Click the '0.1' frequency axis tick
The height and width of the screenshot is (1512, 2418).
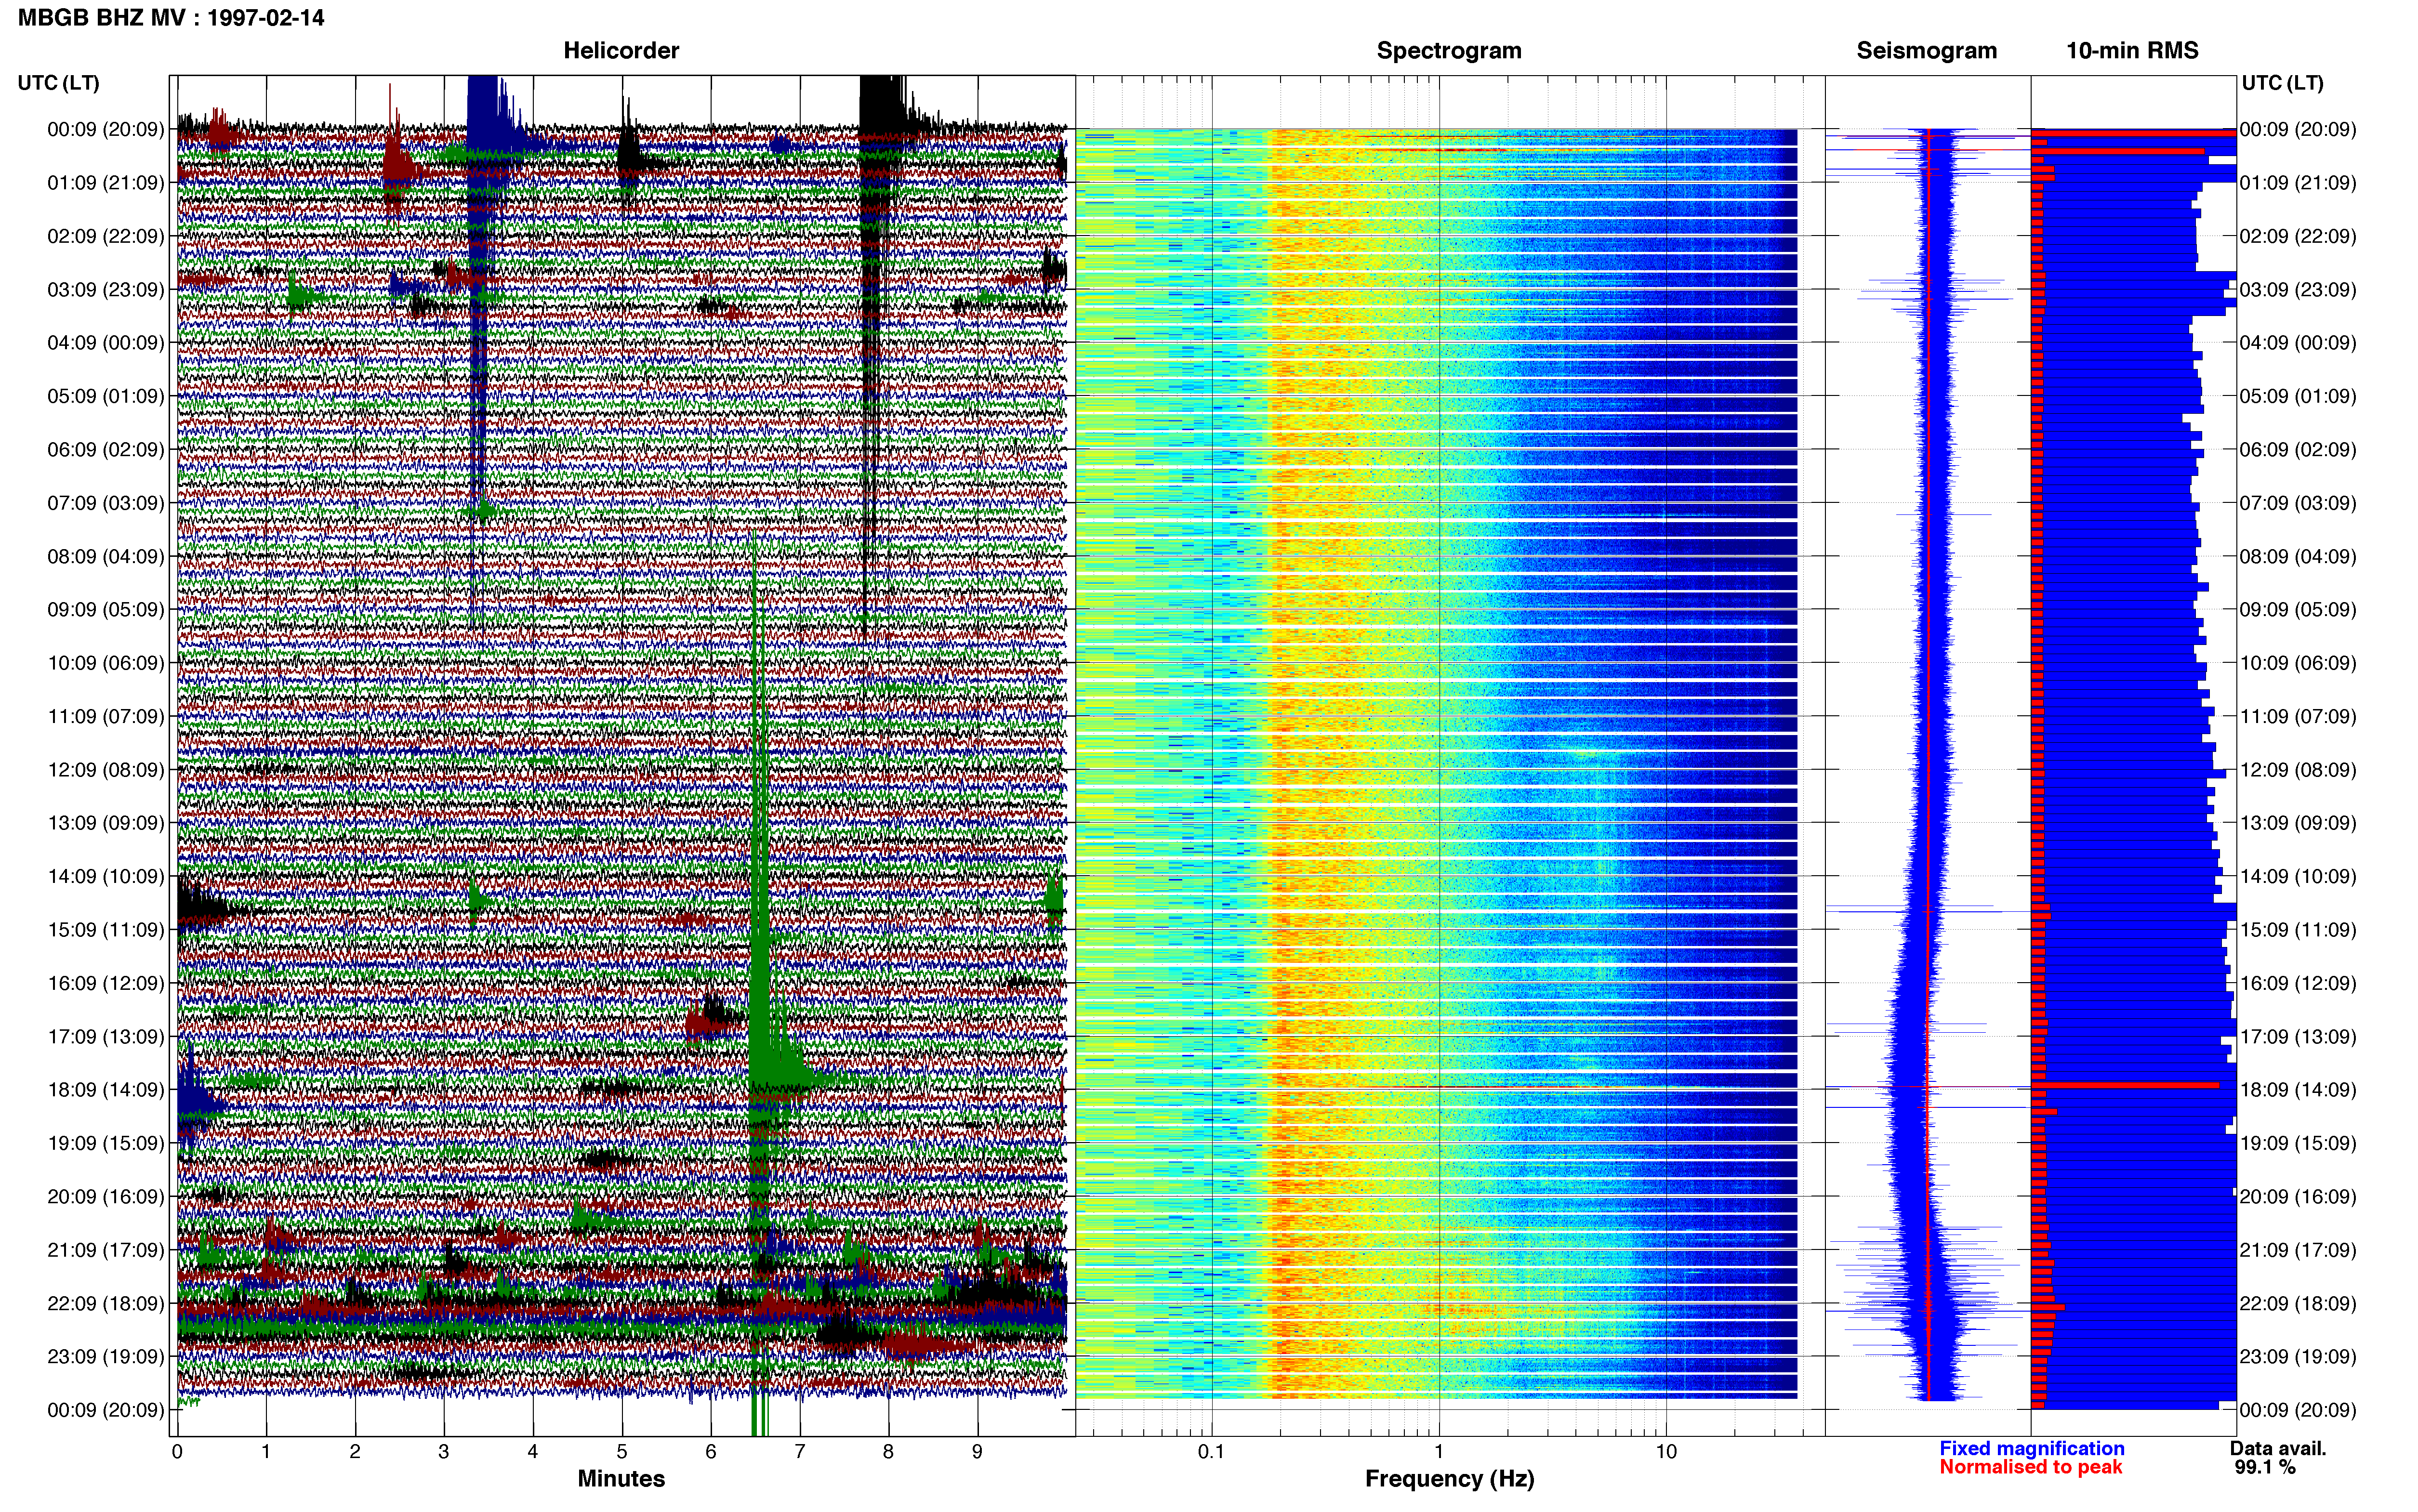[x=1211, y=1452]
